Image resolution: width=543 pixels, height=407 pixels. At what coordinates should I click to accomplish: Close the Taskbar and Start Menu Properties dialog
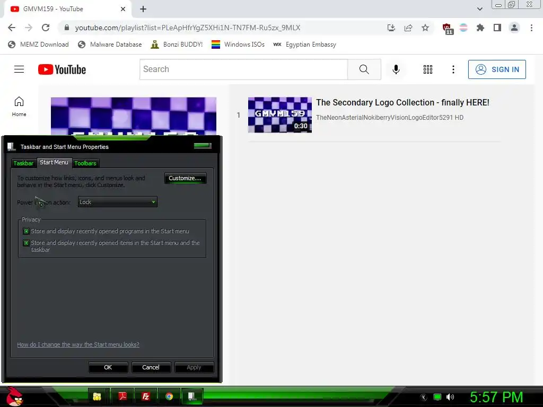(x=203, y=145)
